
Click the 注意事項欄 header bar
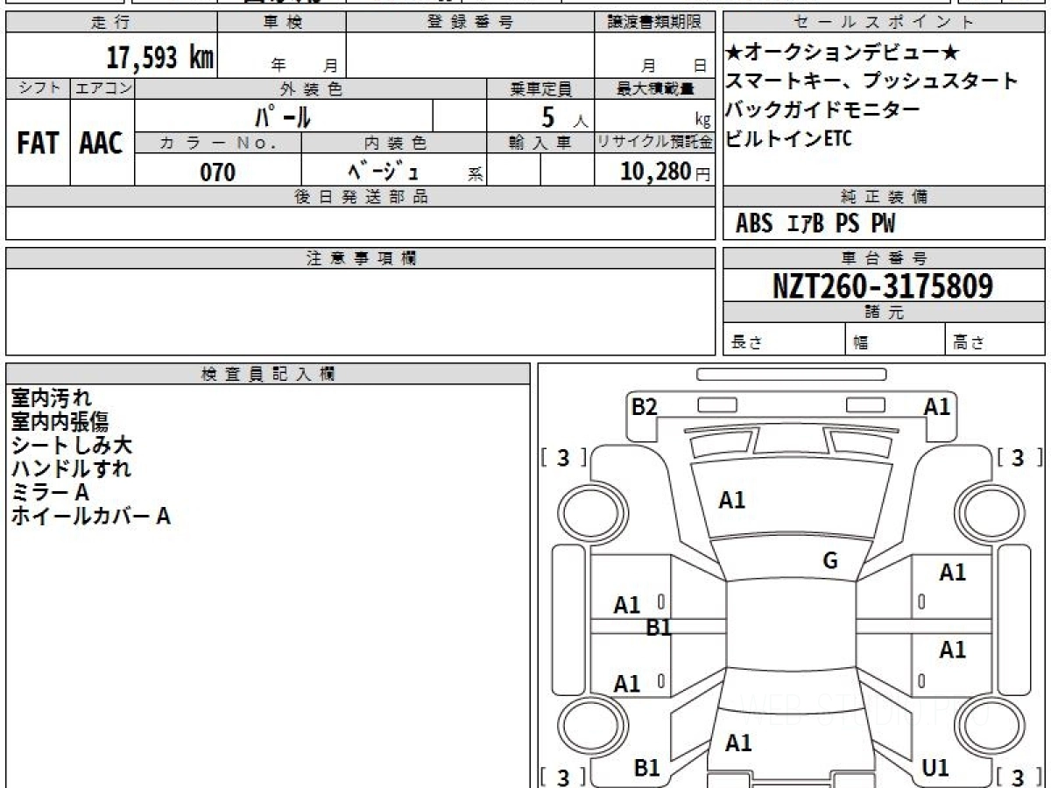[x=361, y=258]
